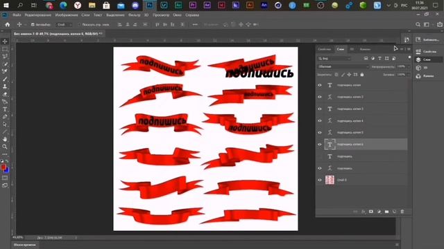This screenshot has height=249, width=444.
Task: Toggle the layer filtering on/off switch
Action: (409, 57)
